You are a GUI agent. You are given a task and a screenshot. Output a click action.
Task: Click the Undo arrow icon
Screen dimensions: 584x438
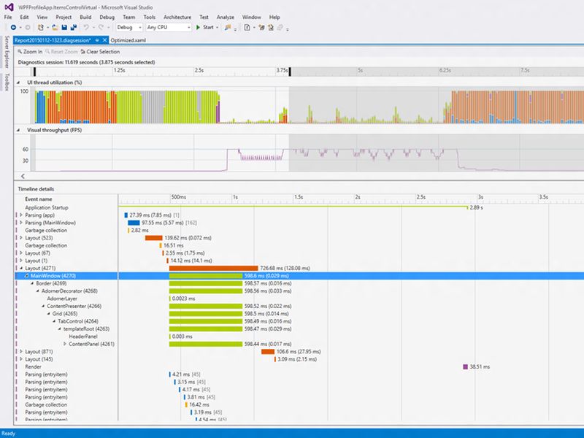[x=86, y=27]
